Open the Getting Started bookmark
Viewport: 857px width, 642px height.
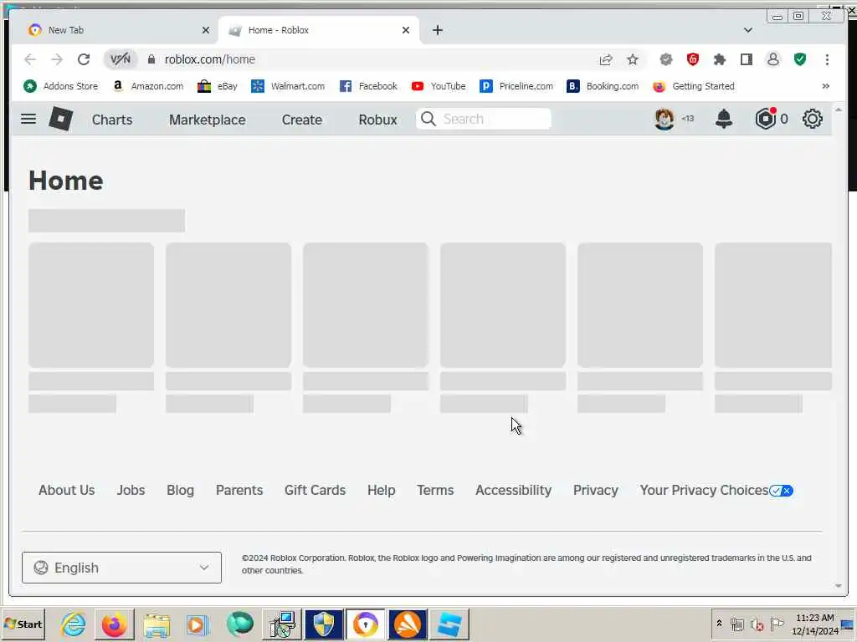point(694,86)
